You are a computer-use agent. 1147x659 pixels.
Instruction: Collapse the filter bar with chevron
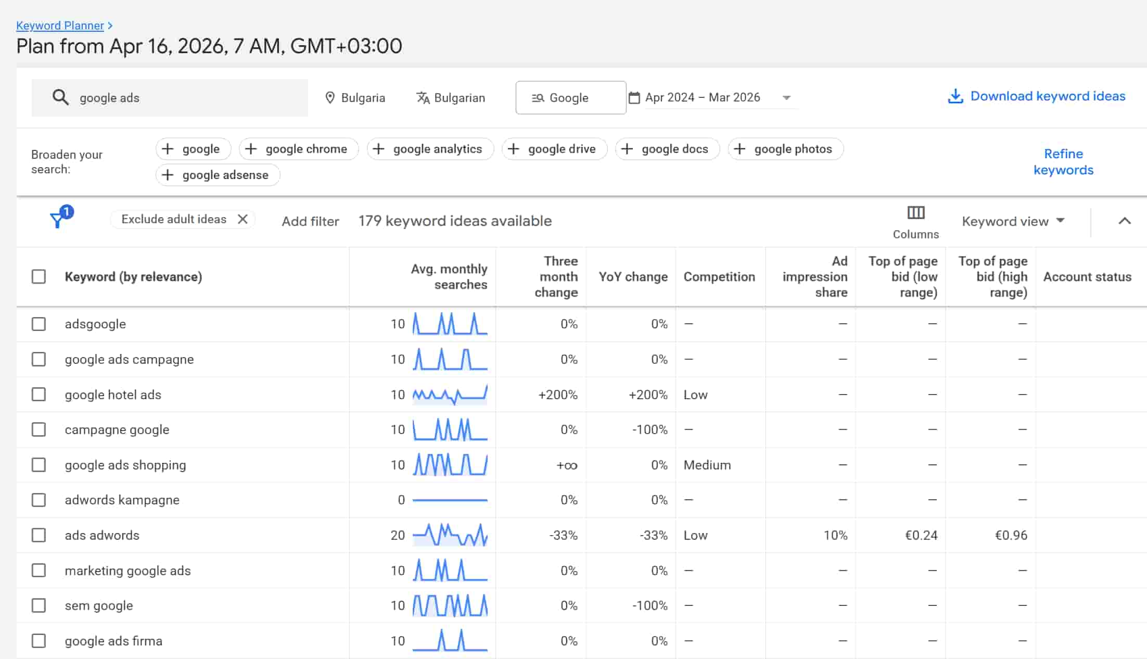1125,221
